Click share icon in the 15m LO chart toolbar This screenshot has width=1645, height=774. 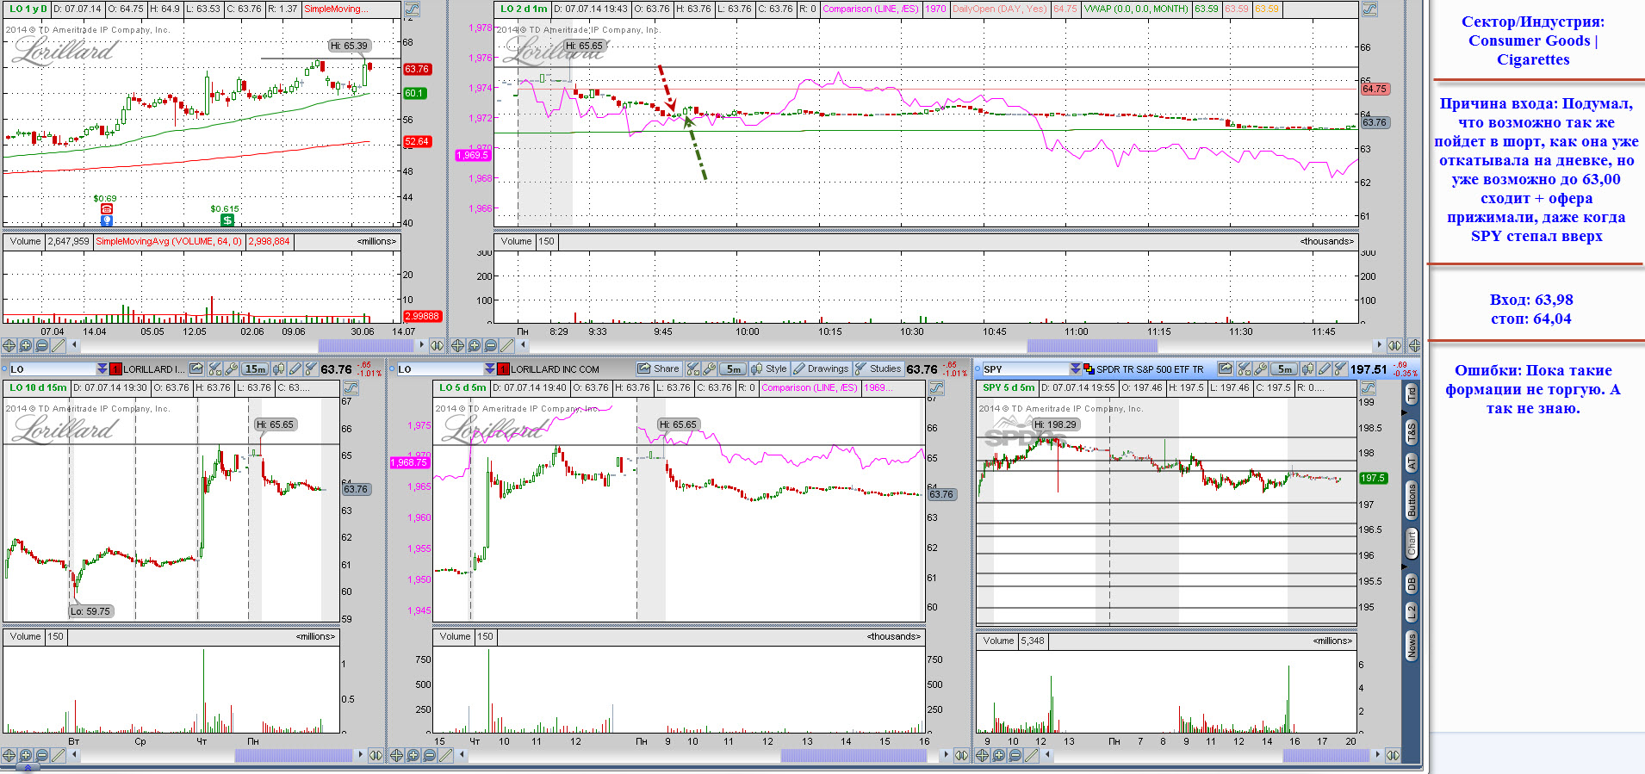[x=196, y=368]
